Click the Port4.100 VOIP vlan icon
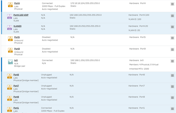This screenshot has height=113, width=176. click(10, 16)
